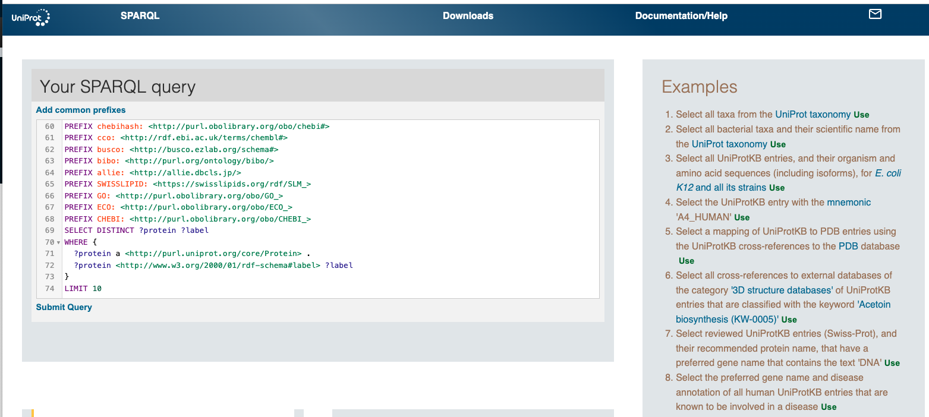Click the PREFIX CHEBI line

click(x=188, y=219)
